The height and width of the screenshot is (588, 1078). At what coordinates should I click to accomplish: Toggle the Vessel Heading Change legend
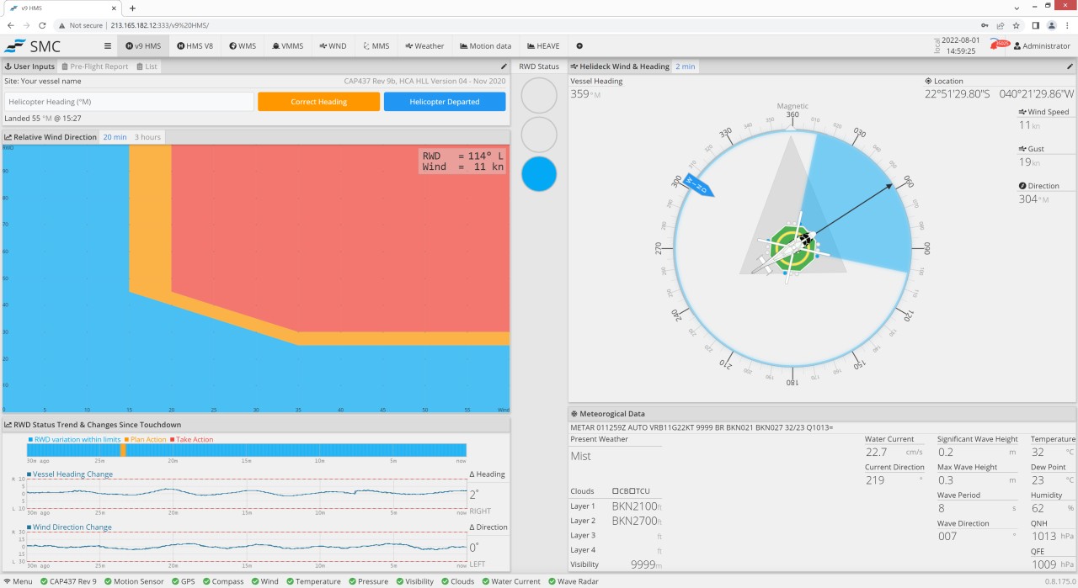(70, 474)
